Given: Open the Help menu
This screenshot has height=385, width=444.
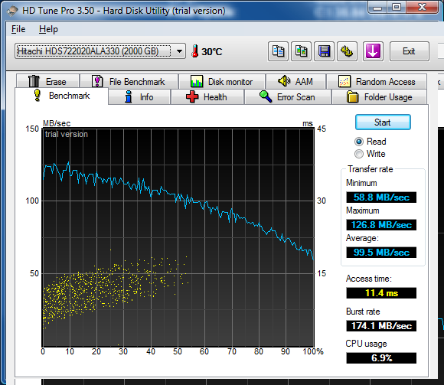Looking at the screenshot, I should click(48, 29).
